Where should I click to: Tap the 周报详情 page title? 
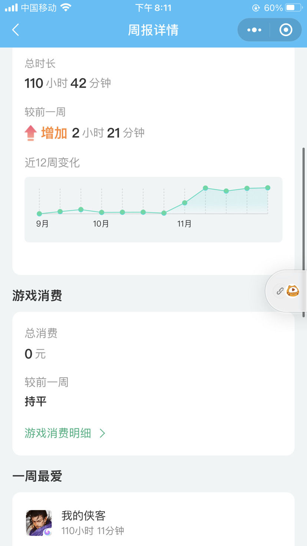[153, 30]
